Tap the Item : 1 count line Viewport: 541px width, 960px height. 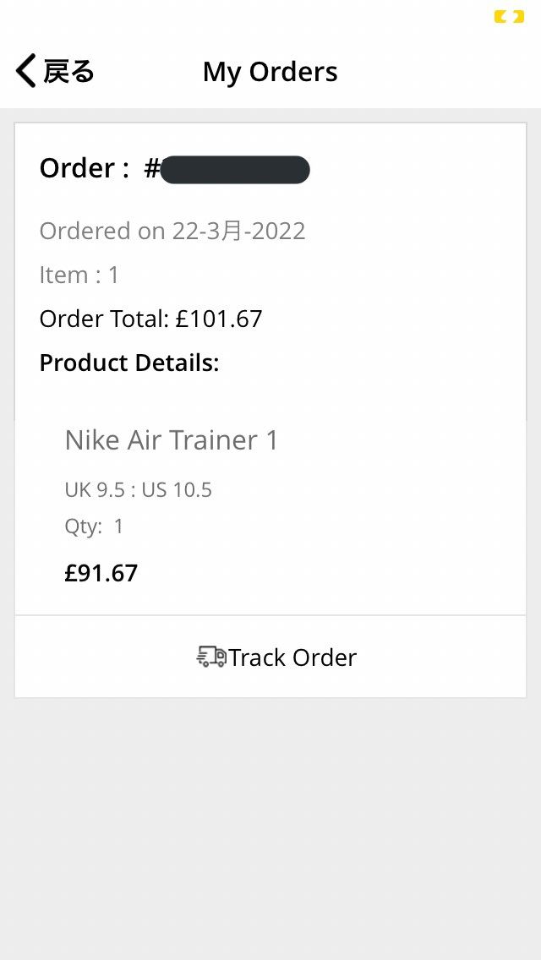79,275
